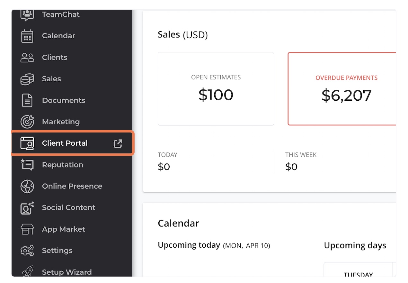
Task: Click the Documents page icon
Action: pyautogui.click(x=27, y=100)
